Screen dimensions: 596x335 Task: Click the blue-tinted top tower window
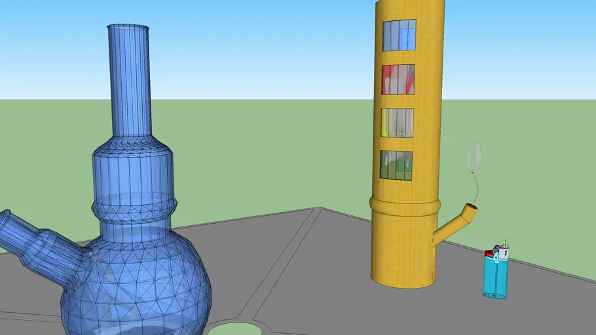pos(399,35)
